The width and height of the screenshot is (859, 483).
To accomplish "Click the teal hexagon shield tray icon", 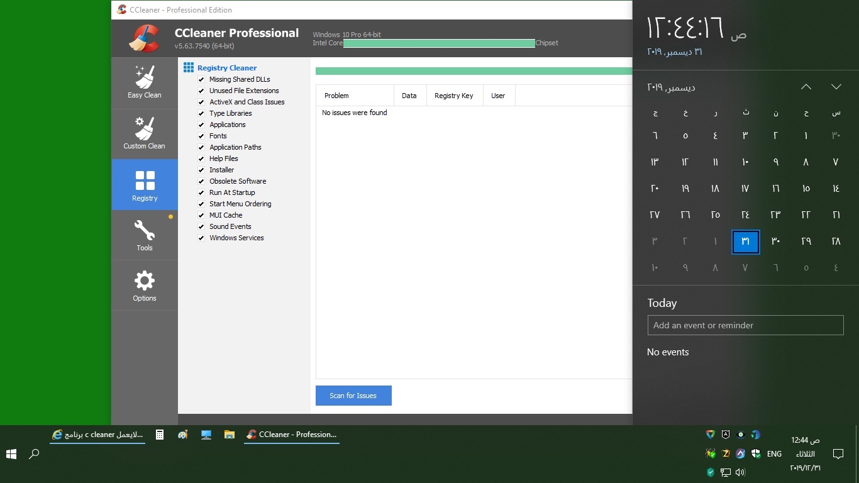I will pos(711,472).
